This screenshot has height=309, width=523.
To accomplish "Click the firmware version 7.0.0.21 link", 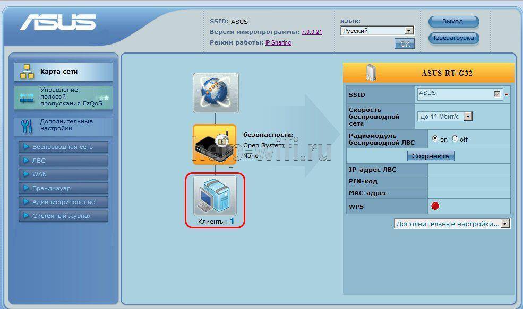I will click(x=312, y=32).
